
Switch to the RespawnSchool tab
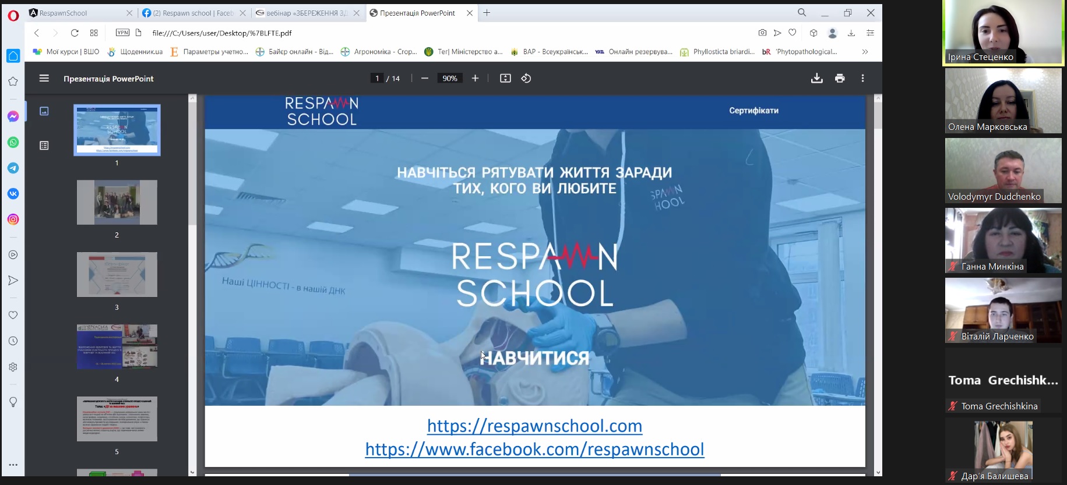(x=80, y=13)
